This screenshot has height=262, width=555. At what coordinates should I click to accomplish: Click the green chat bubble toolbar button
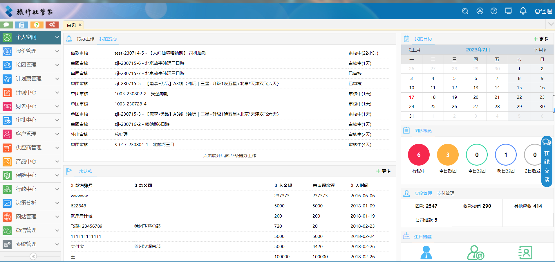(6, 25)
